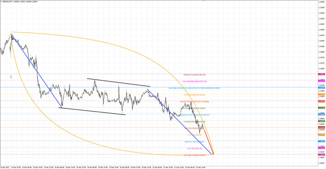Click the 1.24690 price scale value
This screenshot has height=169, width=326.
(x=321, y=30)
